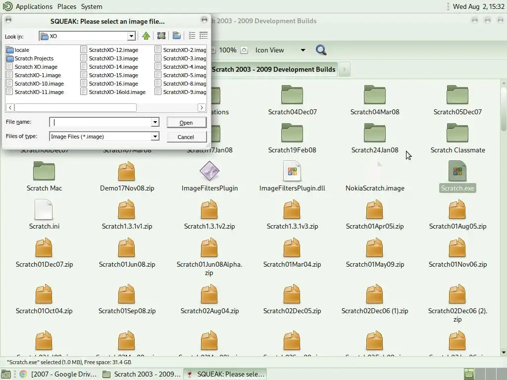Select ScratchXO-1.image in the file list
Viewport: 507px width, 380px height.
[34, 75]
